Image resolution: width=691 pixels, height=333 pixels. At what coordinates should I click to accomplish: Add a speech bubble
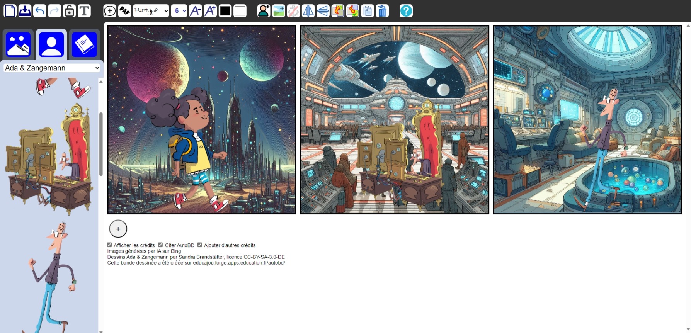(x=110, y=11)
